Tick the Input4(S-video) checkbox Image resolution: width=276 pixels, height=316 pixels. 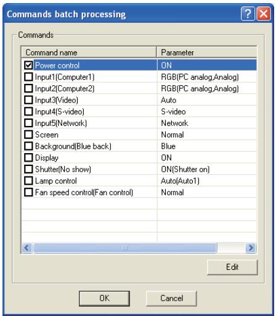point(28,112)
